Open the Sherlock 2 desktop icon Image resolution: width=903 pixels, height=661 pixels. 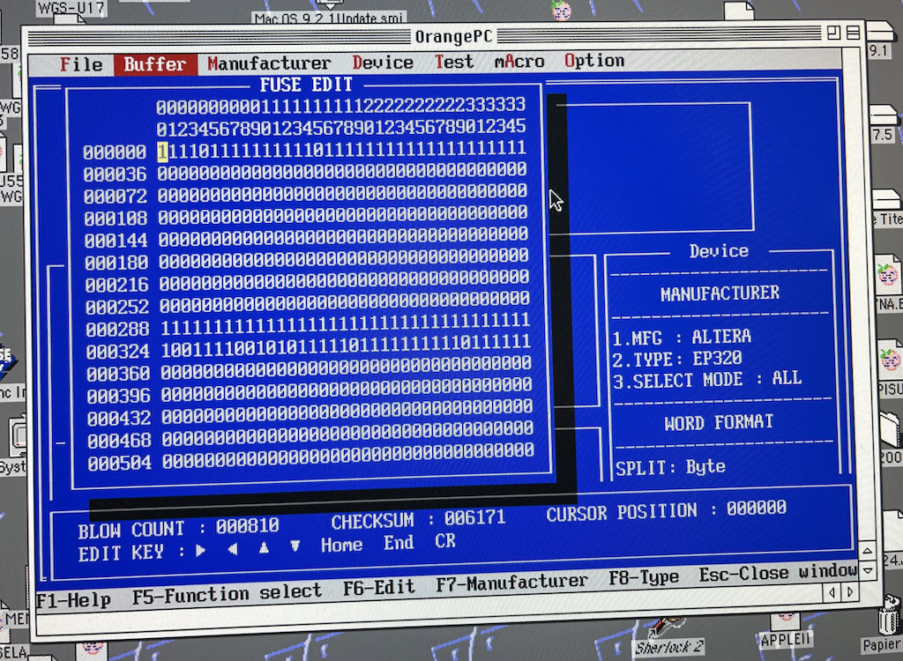point(668,635)
